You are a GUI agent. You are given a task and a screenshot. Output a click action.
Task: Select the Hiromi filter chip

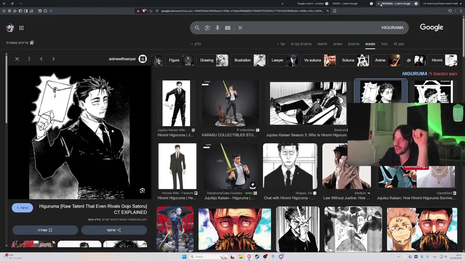click(x=442, y=60)
